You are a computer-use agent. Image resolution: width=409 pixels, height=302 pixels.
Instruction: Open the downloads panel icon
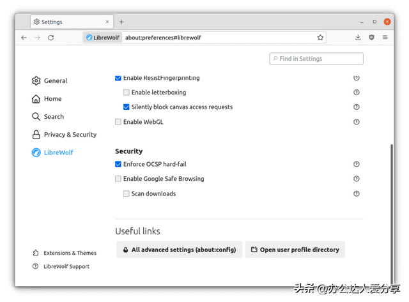pyautogui.click(x=358, y=37)
